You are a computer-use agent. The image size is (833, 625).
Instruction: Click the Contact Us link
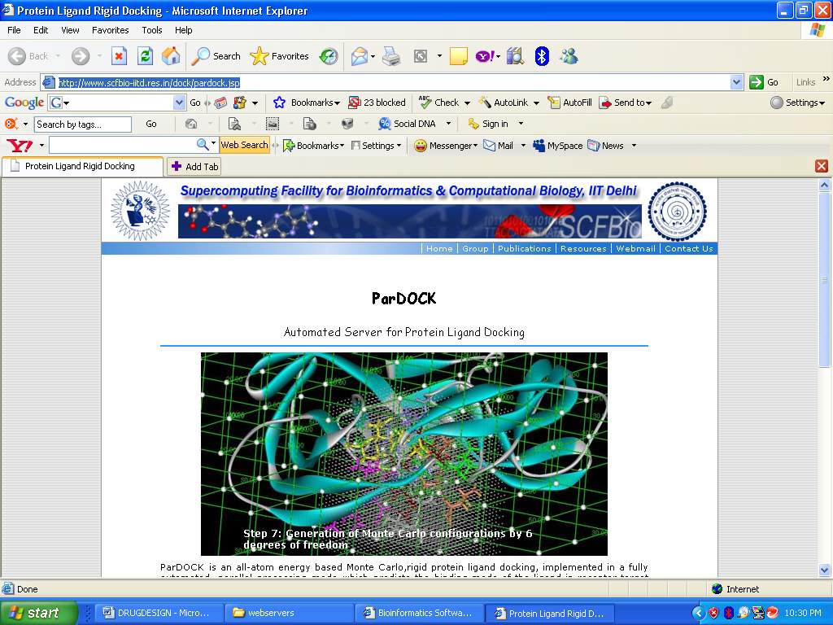click(x=688, y=249)
